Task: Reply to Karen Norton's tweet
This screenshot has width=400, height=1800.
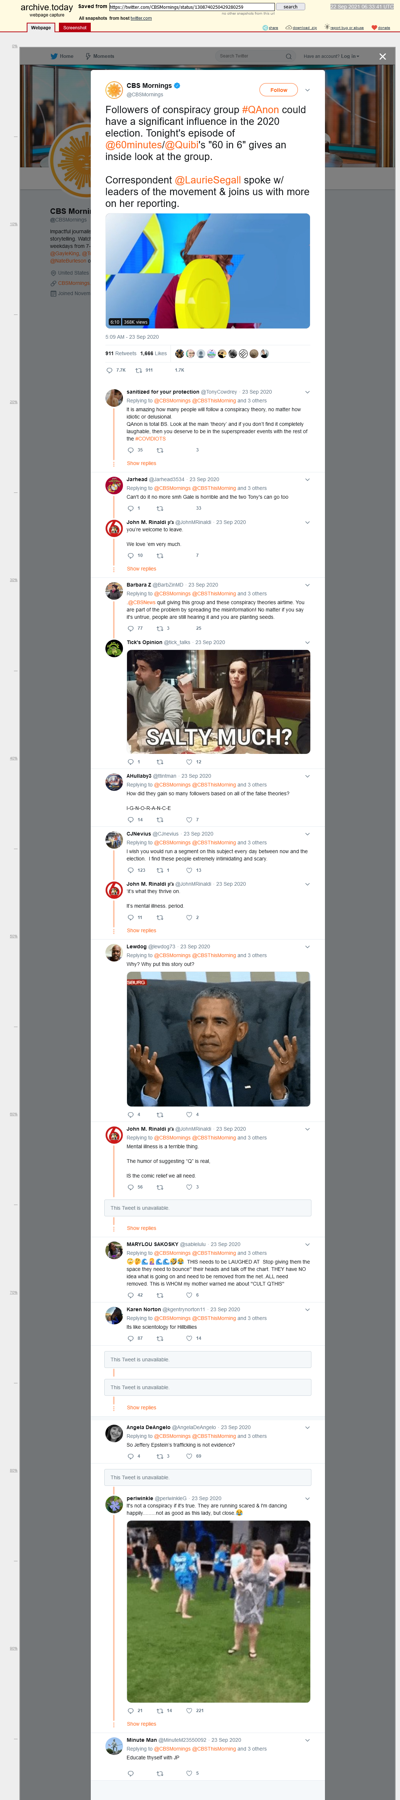Action: pyautogui.click(x=131, y=1338)
